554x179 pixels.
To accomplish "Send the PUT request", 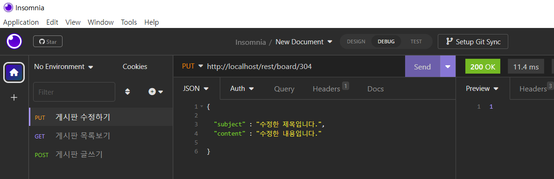I will [x=422, y=67].
